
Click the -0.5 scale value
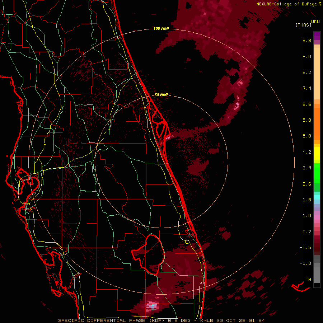click(305, 248)
